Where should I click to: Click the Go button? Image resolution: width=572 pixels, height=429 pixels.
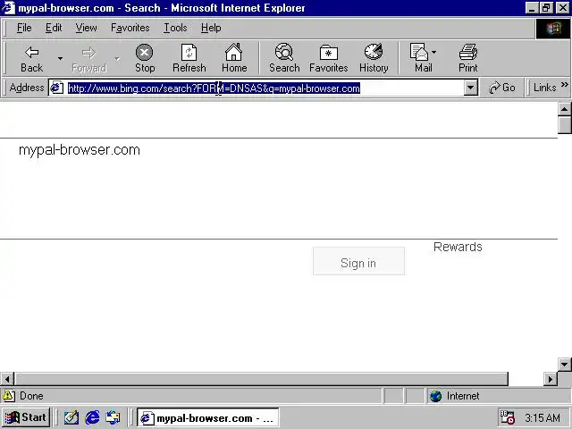click(x=502, y=88)
